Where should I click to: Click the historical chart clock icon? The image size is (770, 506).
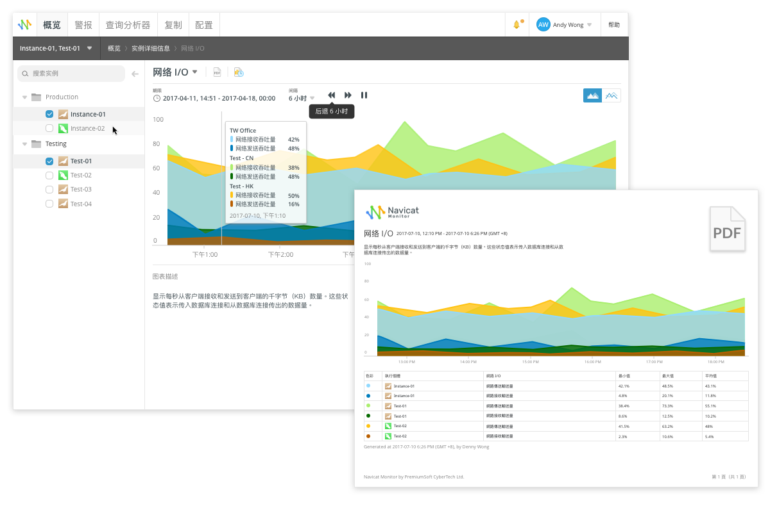(x=239, y=72)
